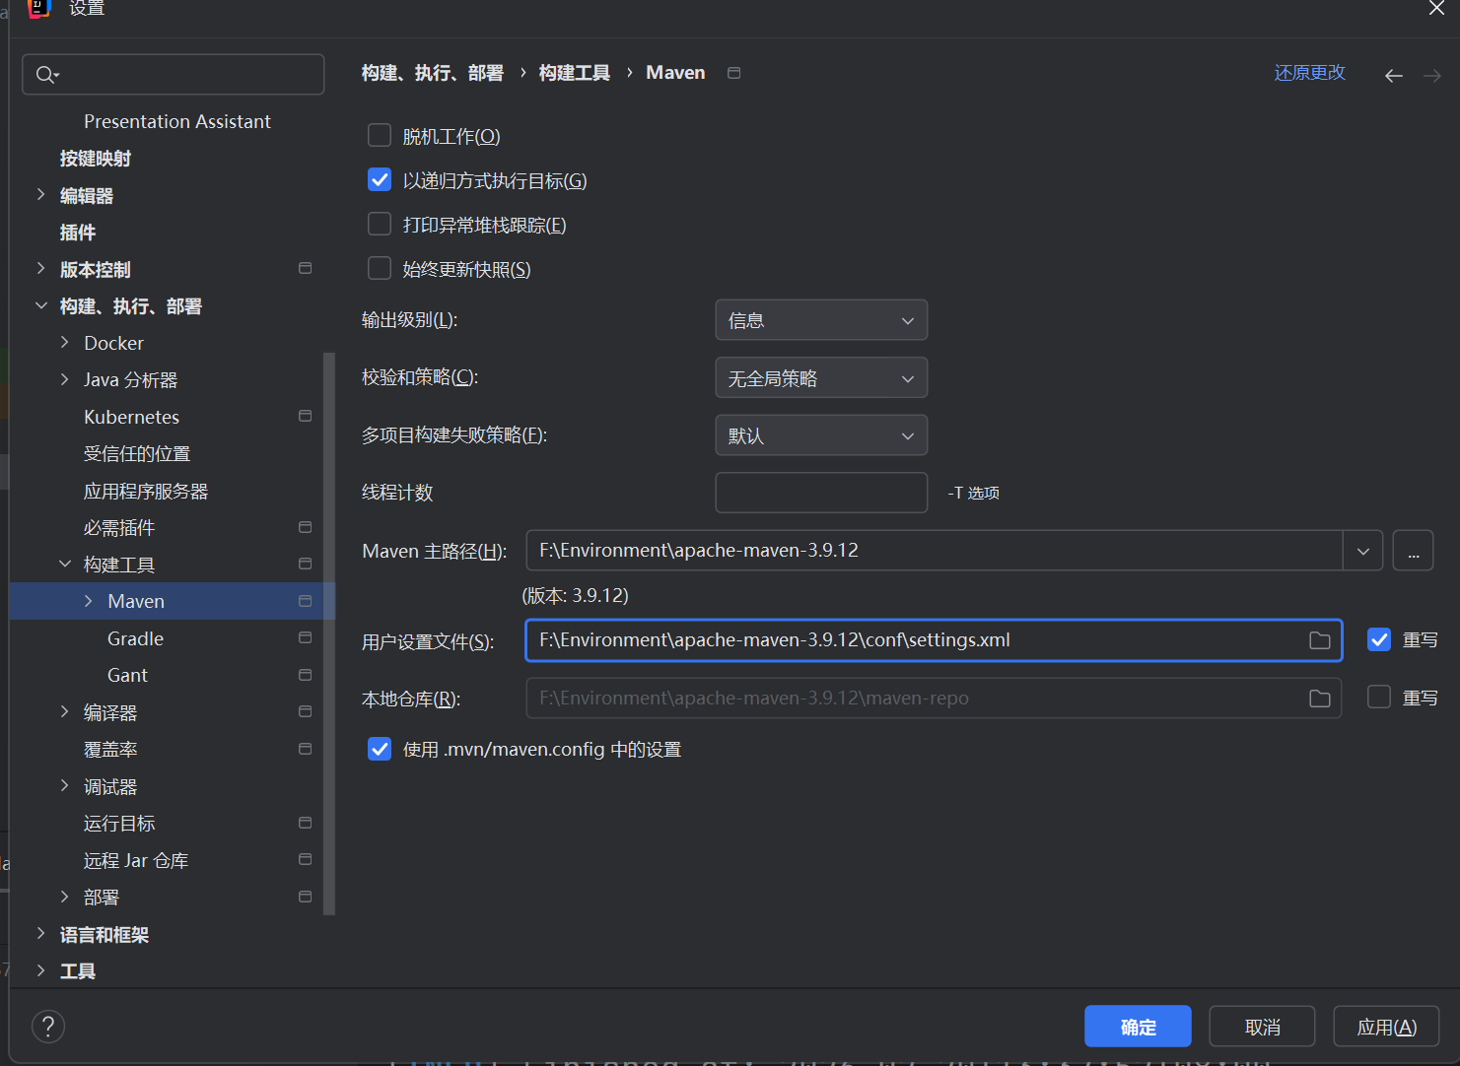Click the project icon next to 编译器

pos(305,711)
